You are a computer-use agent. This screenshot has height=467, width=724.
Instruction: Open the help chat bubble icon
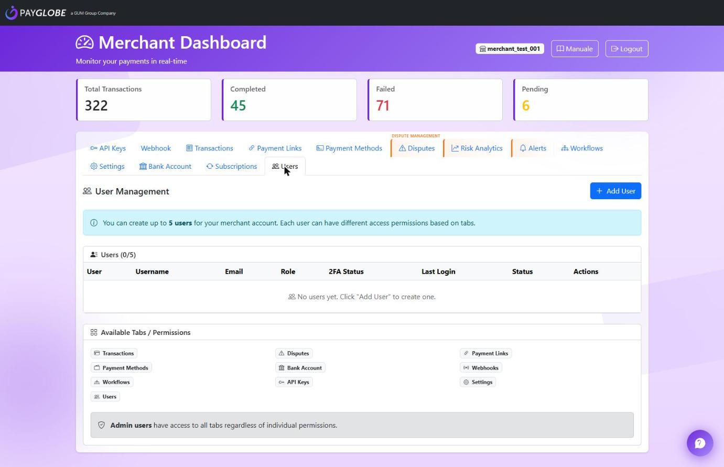(x=700, y=443)
